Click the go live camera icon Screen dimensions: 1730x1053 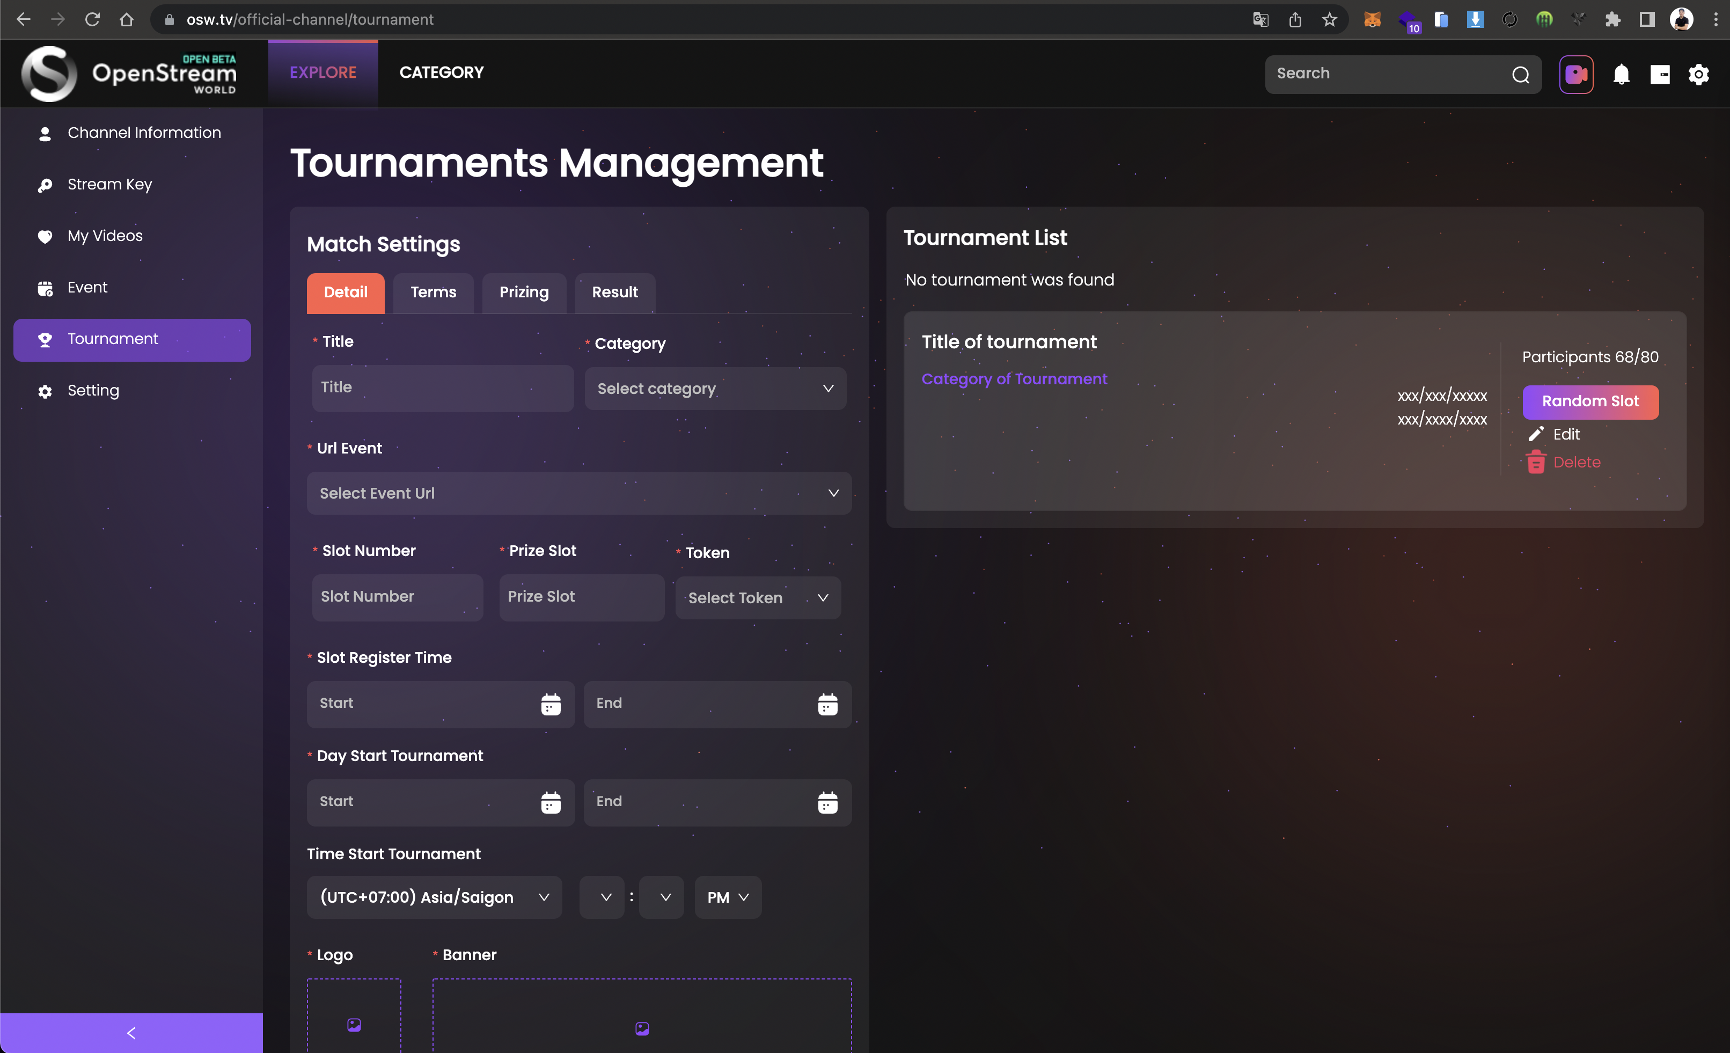tap(1575, 74)
